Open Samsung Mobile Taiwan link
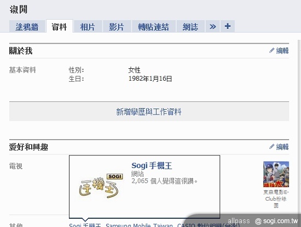 139,225
